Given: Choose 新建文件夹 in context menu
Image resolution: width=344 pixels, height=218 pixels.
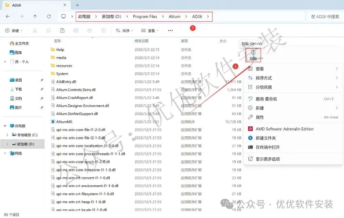Looking at the screenshot, I should click(293, 138).
